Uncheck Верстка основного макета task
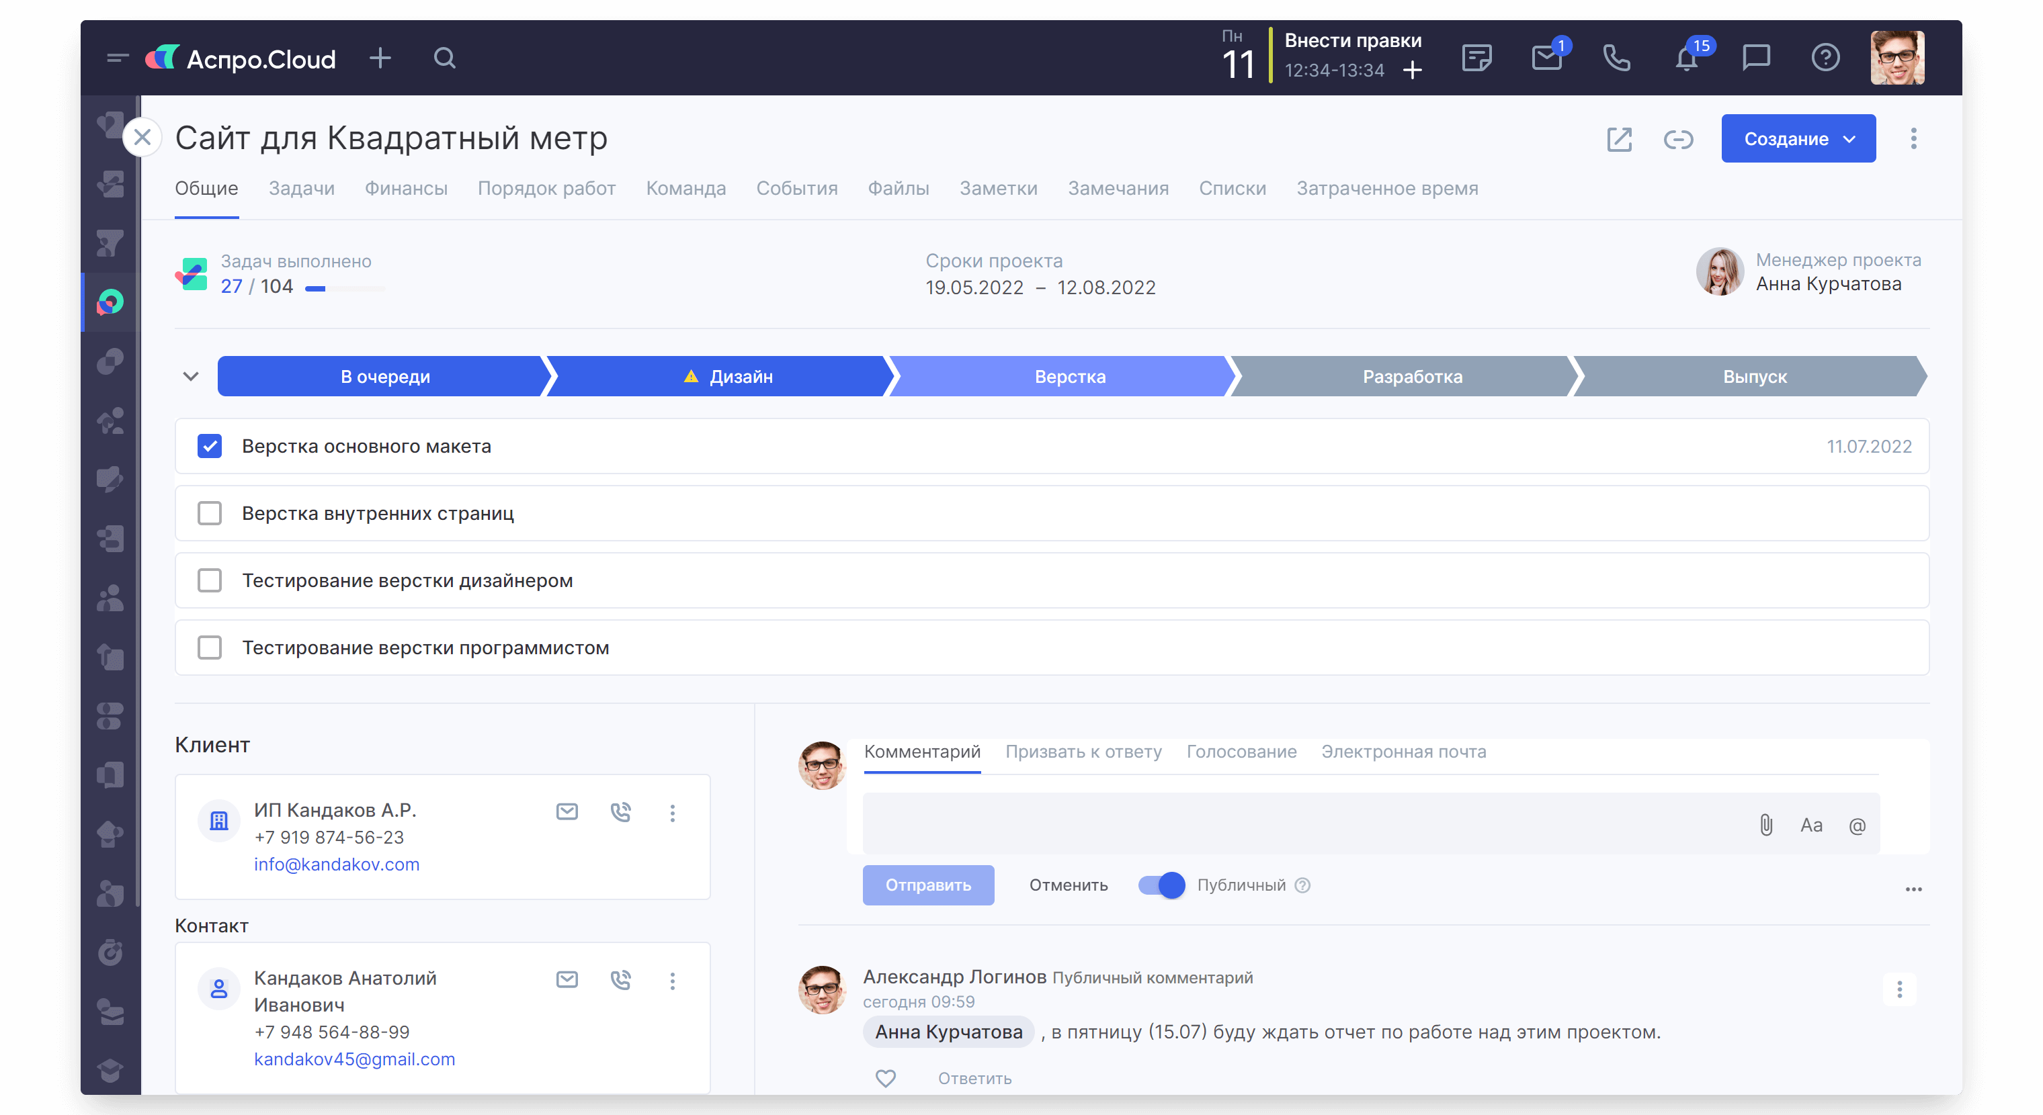 coord(210,446)
